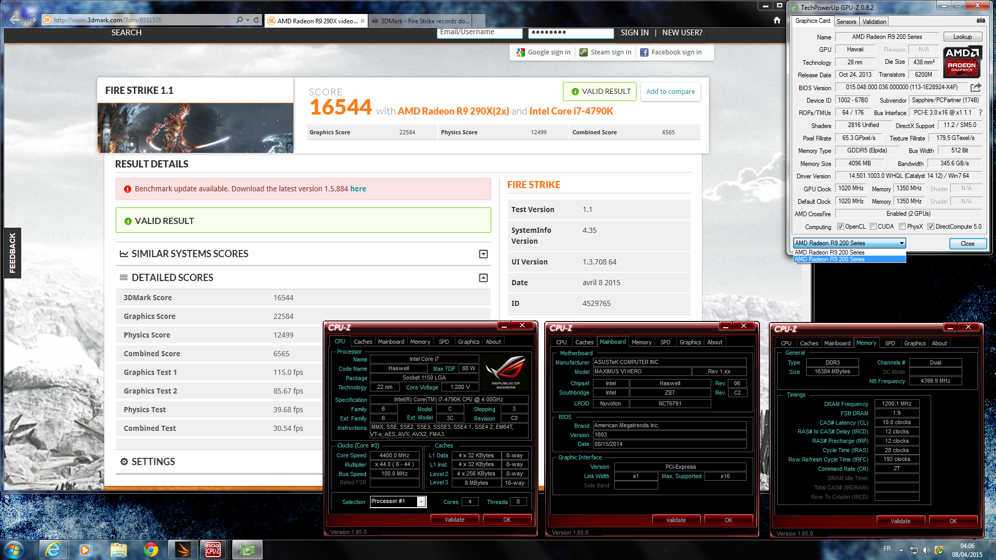Take a GPU-Z screenshot with camera icon
This screenshot has width=996, height=560.
tap(980, 21)
